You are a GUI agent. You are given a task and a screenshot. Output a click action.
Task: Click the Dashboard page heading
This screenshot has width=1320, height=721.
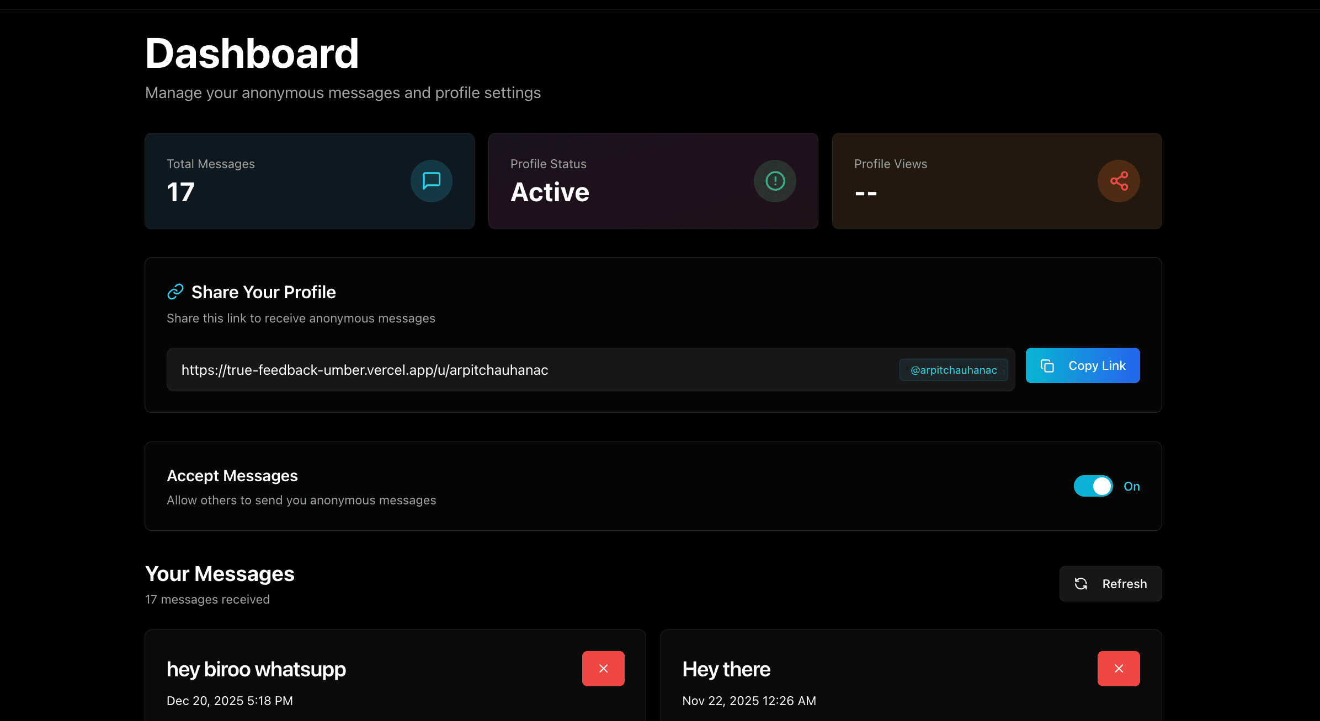tap(252, 52)
